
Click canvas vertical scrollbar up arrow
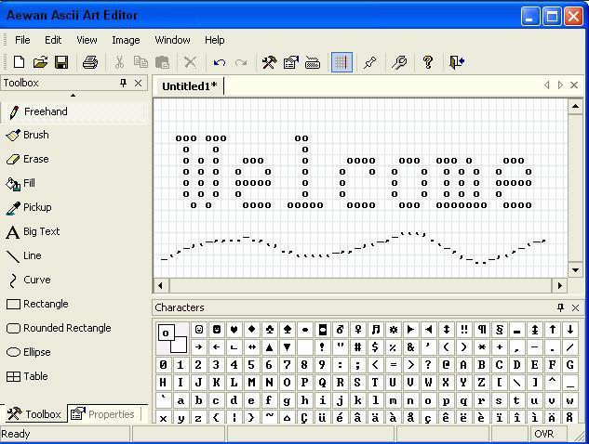coord(575,107)
